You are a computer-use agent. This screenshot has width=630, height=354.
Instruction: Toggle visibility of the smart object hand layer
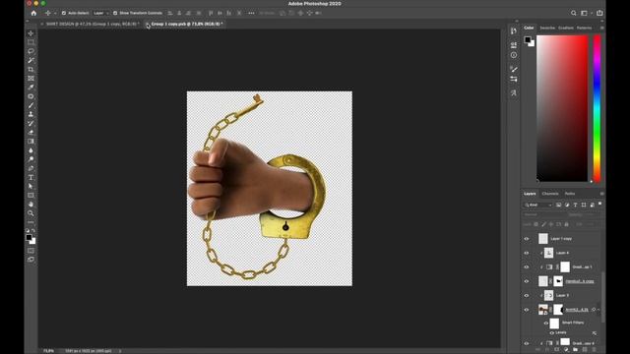527,310
